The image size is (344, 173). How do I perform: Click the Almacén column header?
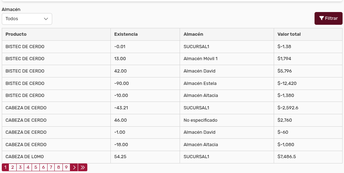tap(193, 34)
